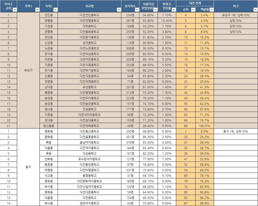Open the 학교명 column filter dropdown
Viewport: 258px width, 206px height.
[119, 10]
